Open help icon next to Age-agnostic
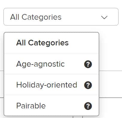The image size is (122, 118). tap(88, 64)
